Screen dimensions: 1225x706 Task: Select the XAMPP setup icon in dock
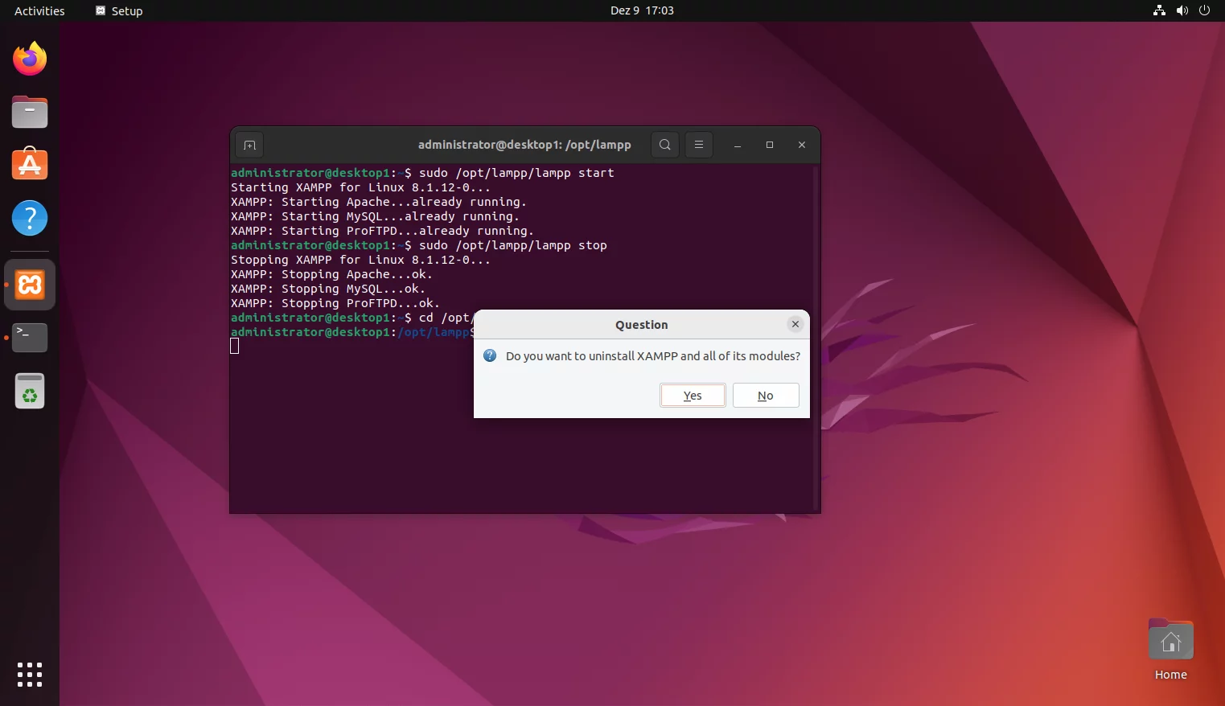click(30, 285)
